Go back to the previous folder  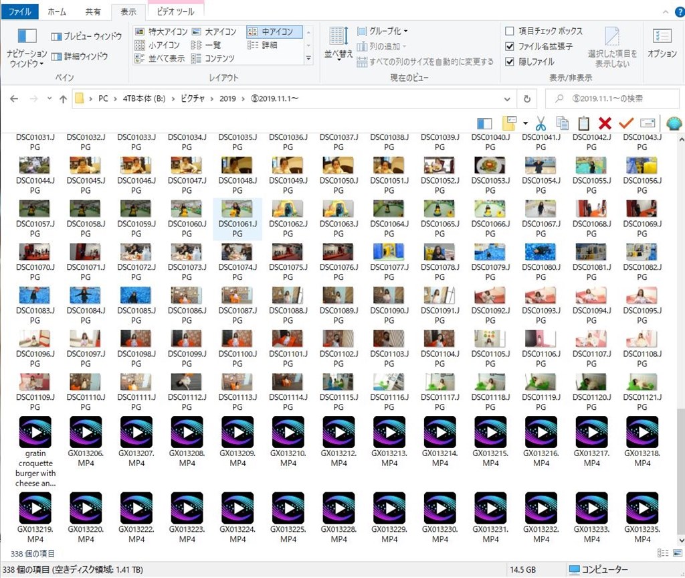14,99
